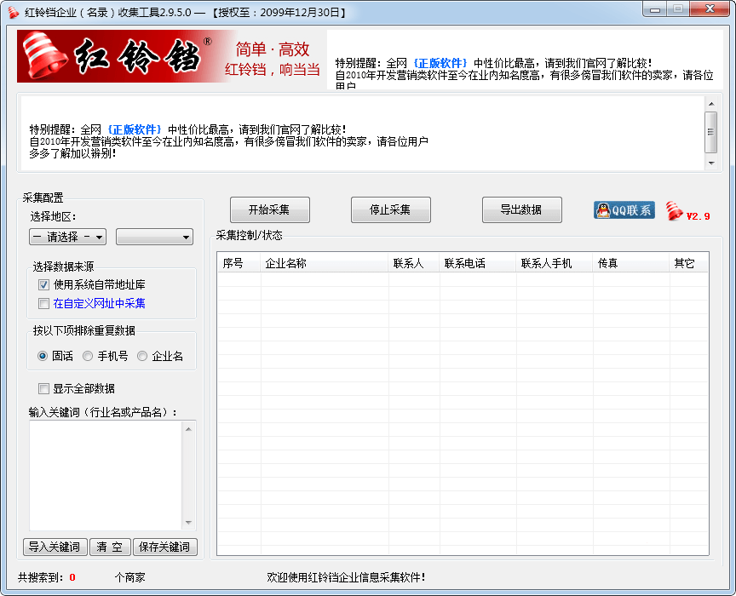The width and height of the screenshot is (736, 596).
Task: Click the 其它 column header
Action: pos(688,263)
